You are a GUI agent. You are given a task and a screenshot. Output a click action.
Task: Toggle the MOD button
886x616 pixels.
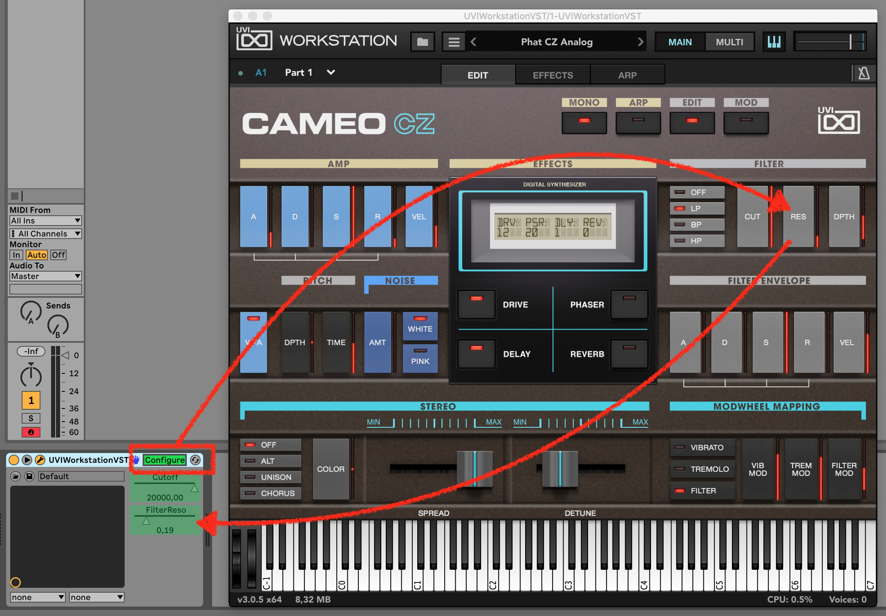(746, 123)
